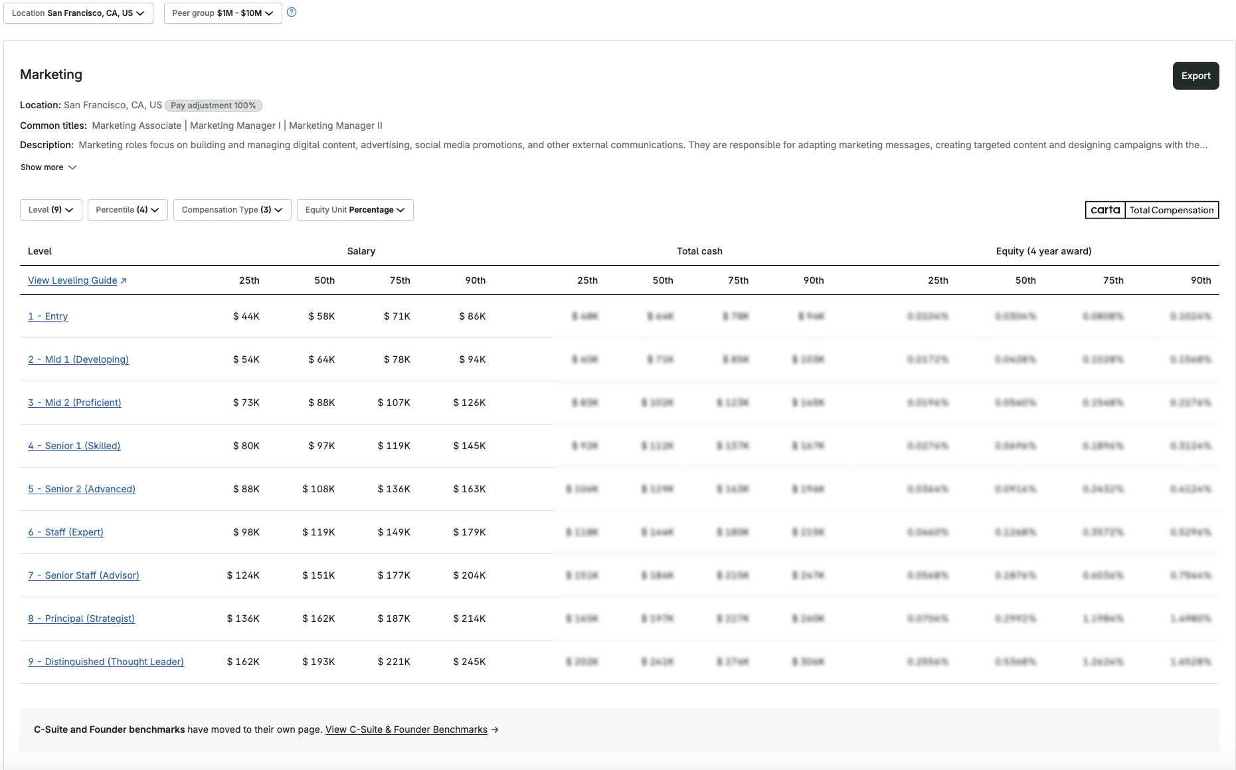Image resolution: width=1236 pixels, height=770 pixels.
Task: Click 8 - Principal (Strategist) link
Action: point(81,619)
